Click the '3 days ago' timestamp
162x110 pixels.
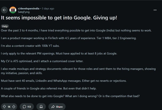48,9
